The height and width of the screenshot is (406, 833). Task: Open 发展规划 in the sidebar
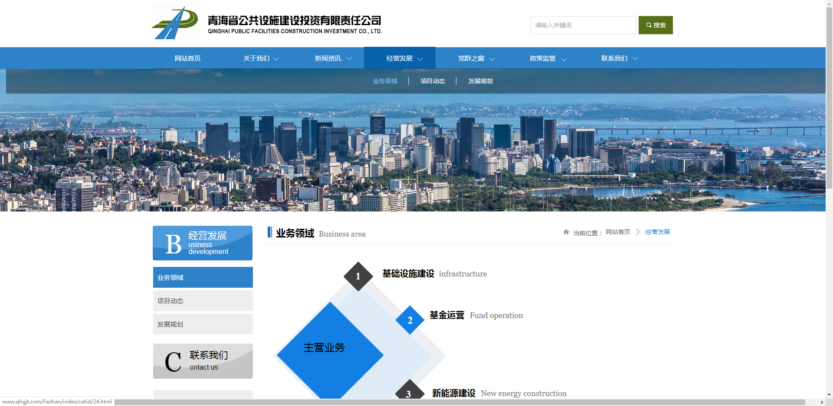point(203,324)
